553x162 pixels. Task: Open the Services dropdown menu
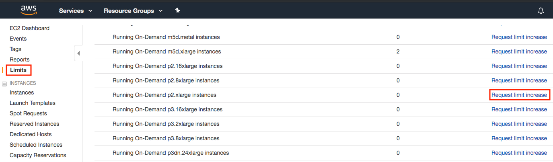click(x=76, y=11)
